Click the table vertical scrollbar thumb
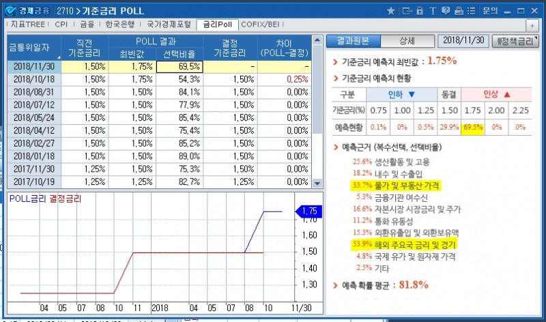Viewport: 546px width, 322px height. point(317,89)
